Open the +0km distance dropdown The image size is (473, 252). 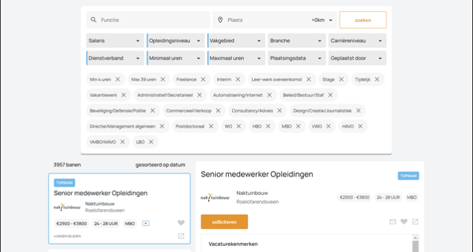321,20
